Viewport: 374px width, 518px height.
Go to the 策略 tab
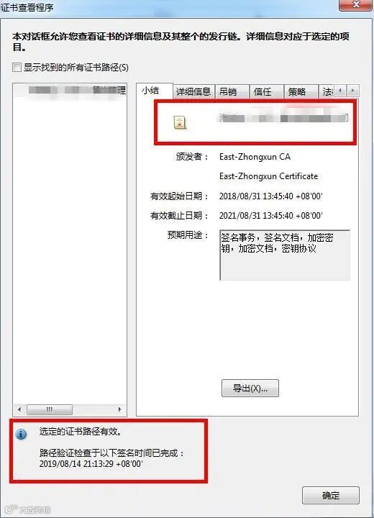pyautogui.click(x=301, y=91)
